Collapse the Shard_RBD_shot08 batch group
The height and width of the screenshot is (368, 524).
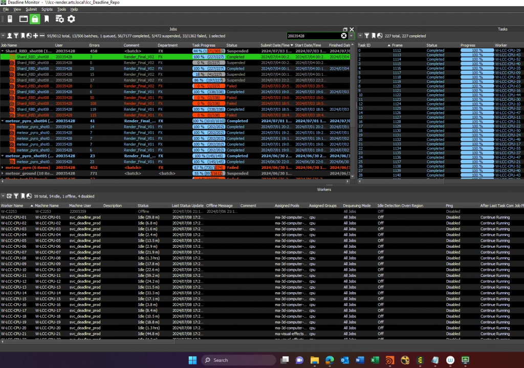3,51
